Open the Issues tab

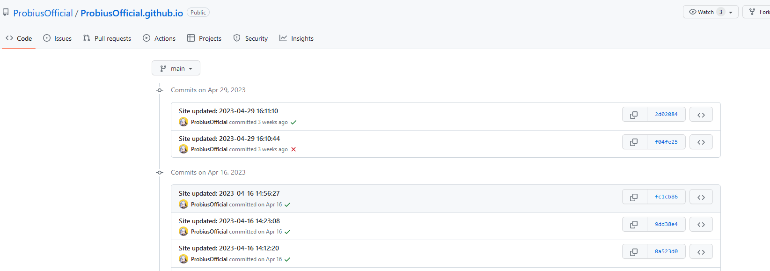click(57, 38)
